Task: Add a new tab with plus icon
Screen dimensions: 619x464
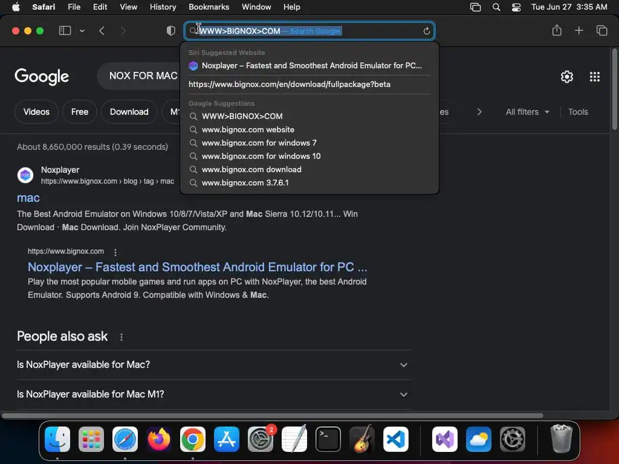Action: tap(578, 30)
